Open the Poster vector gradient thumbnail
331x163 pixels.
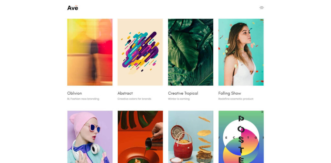[x=241, y=137]
